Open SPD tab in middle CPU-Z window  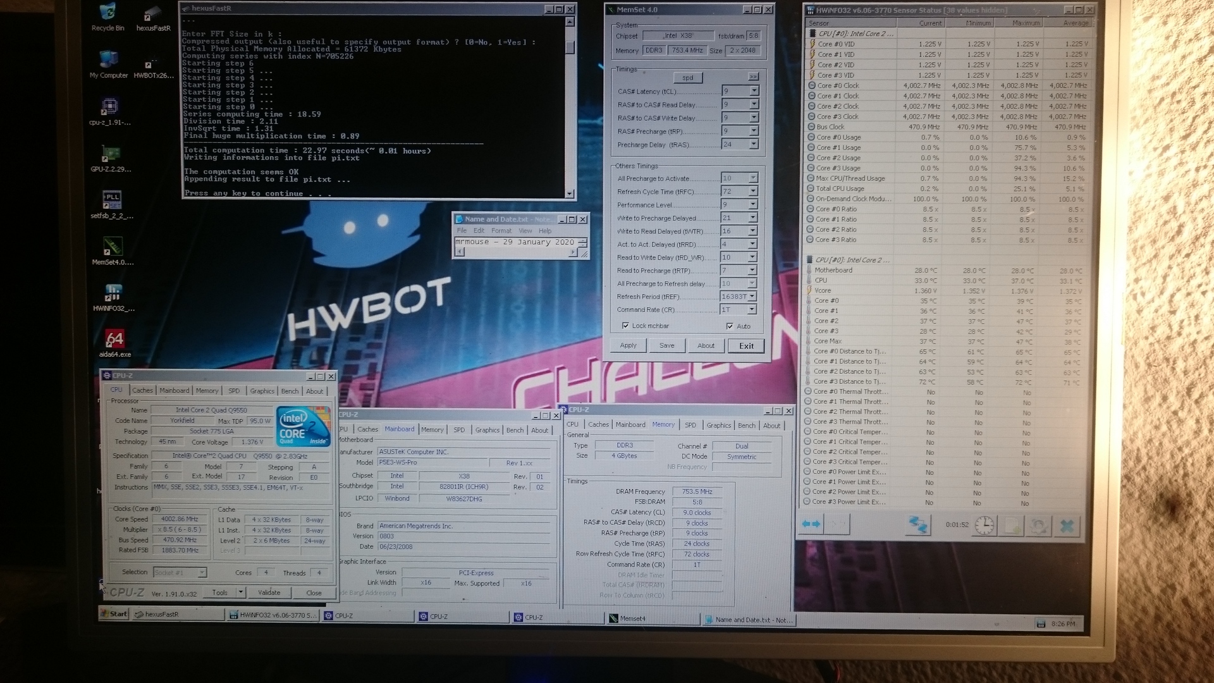click(x=459, y=429)
